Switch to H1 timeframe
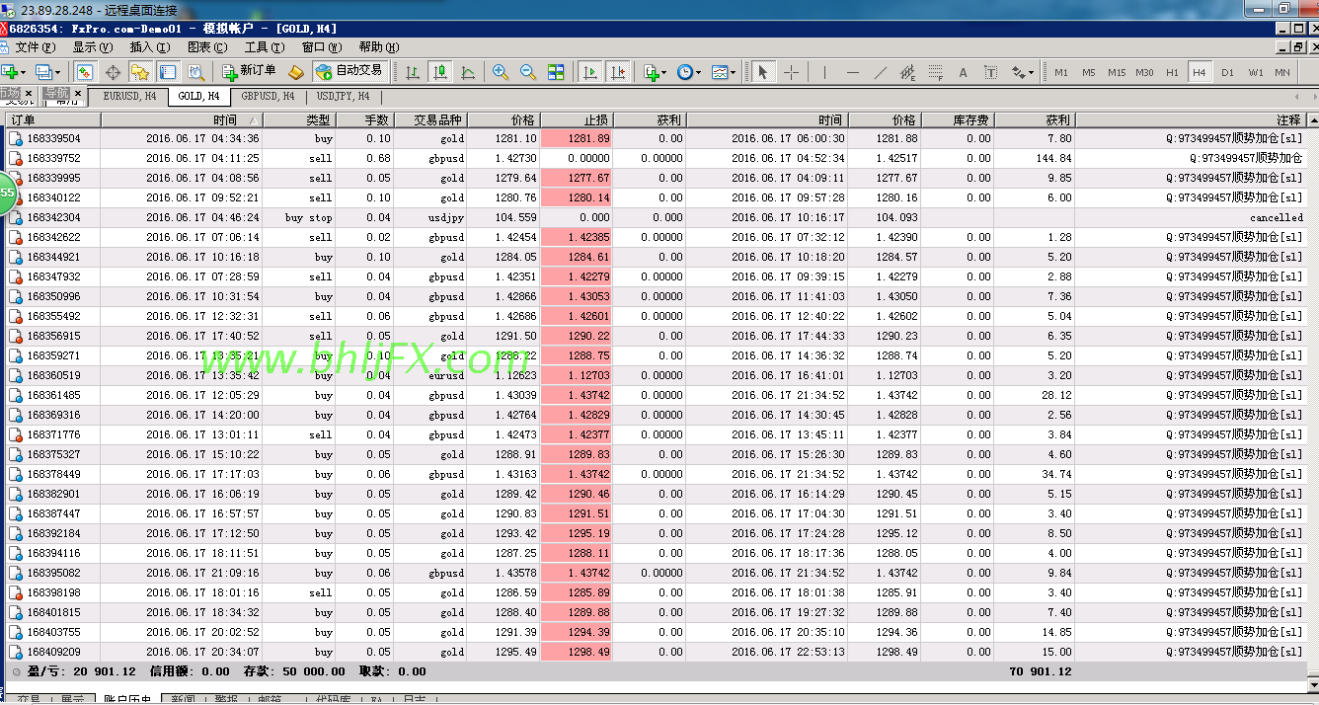This screenshot has width=1319, height=705. pyautogui.click(x=1172, y=72)
